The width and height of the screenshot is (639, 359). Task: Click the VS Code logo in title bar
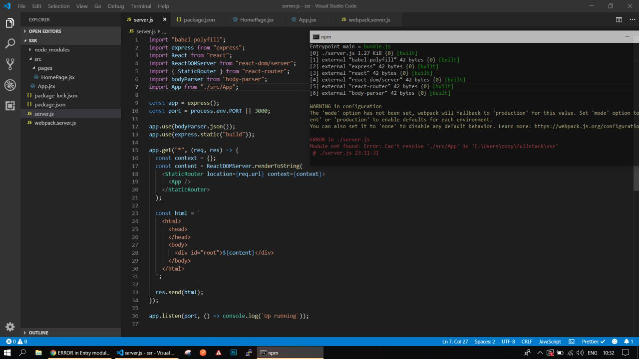pos(7,6)
